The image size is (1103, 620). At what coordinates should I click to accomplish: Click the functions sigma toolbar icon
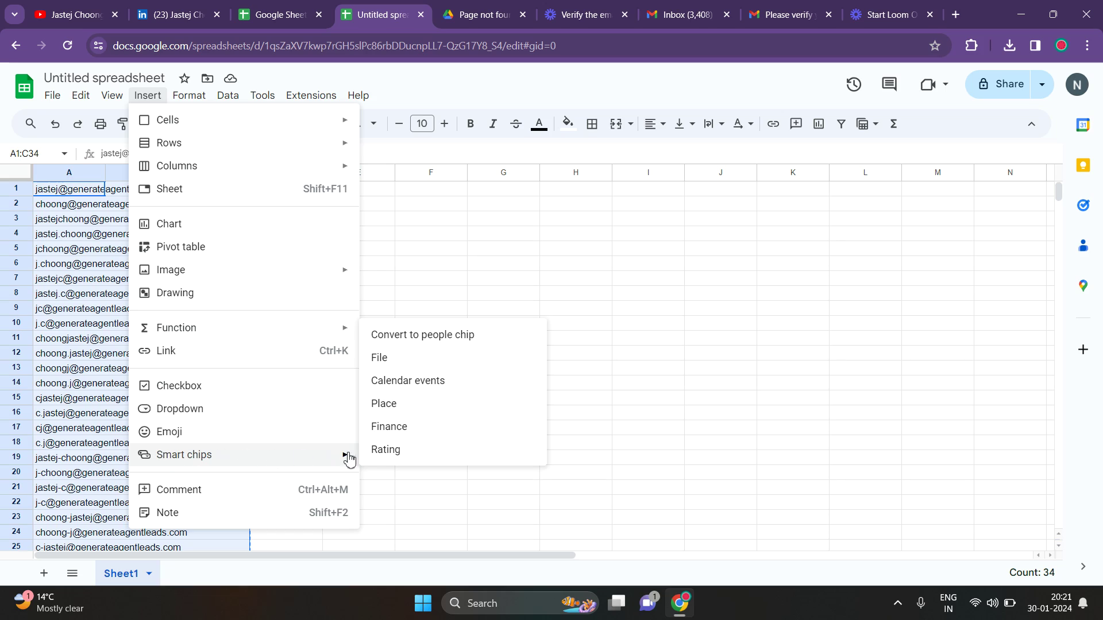point(894,124)
